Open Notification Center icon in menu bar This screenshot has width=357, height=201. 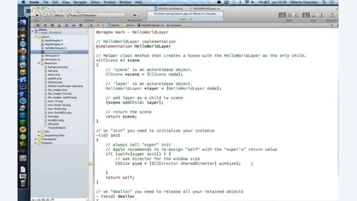332,2
